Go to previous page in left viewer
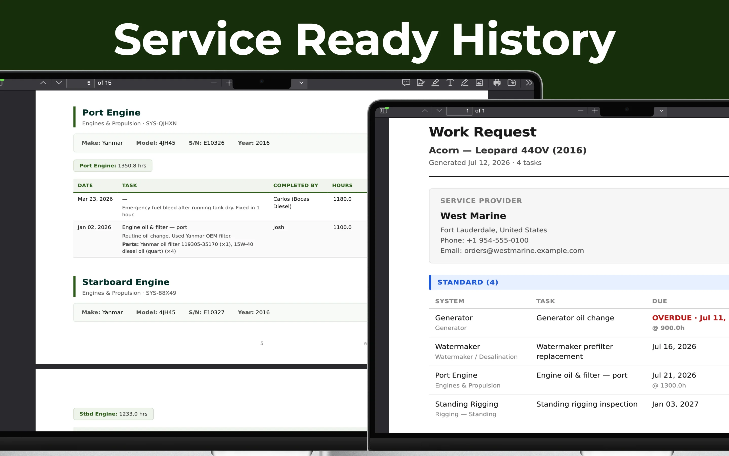729x456 pixels. (43, 83)
